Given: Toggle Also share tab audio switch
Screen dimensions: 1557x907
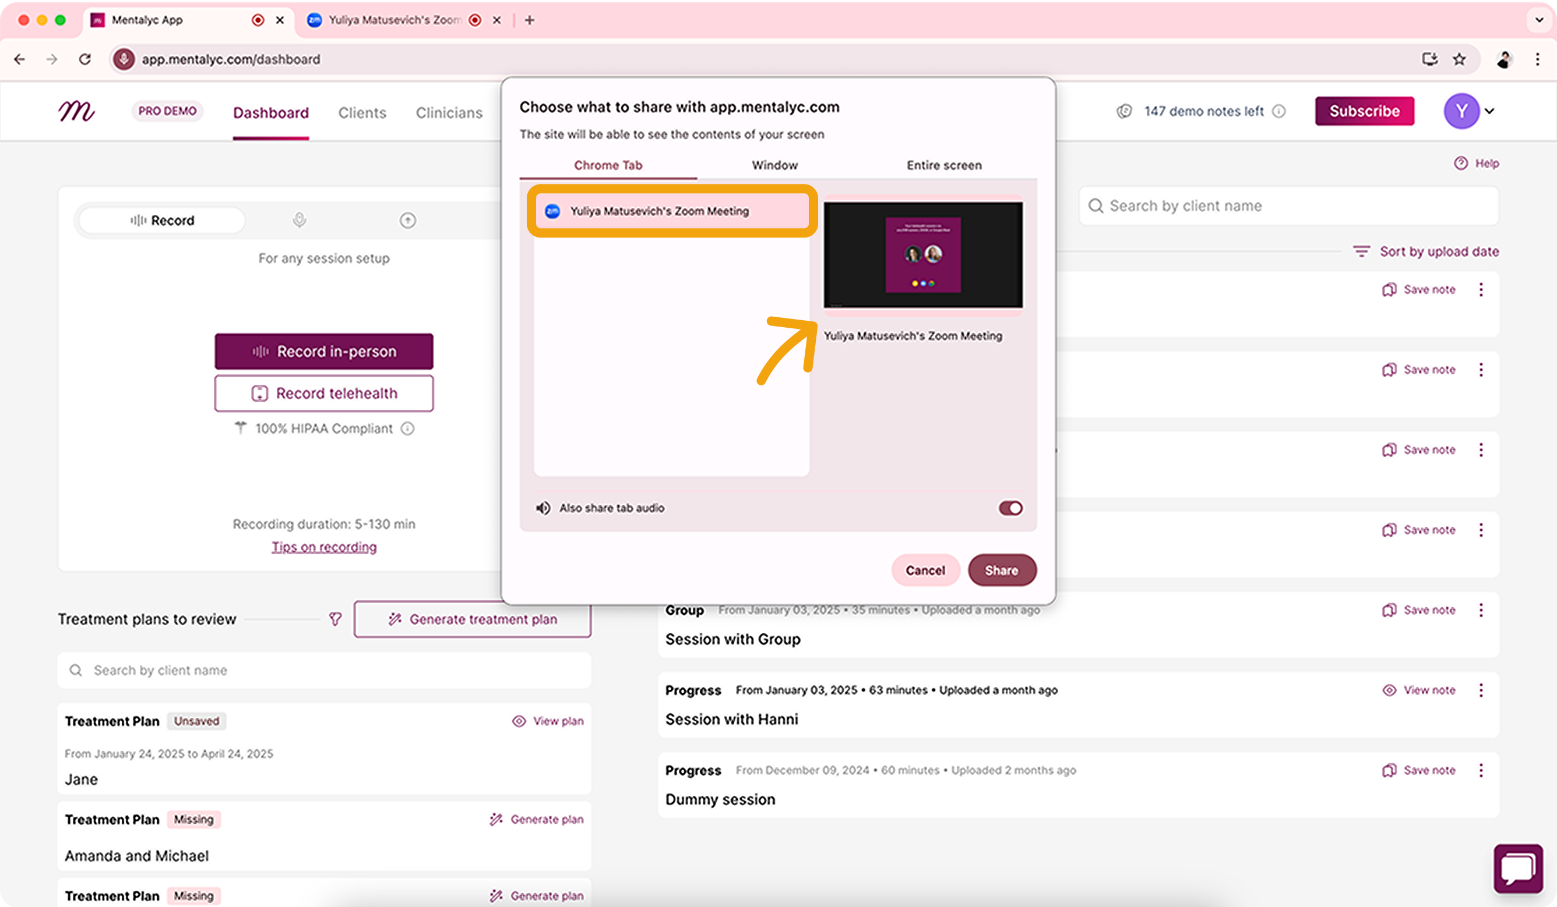Looking at the screenshot, I should click(1010, 508).
